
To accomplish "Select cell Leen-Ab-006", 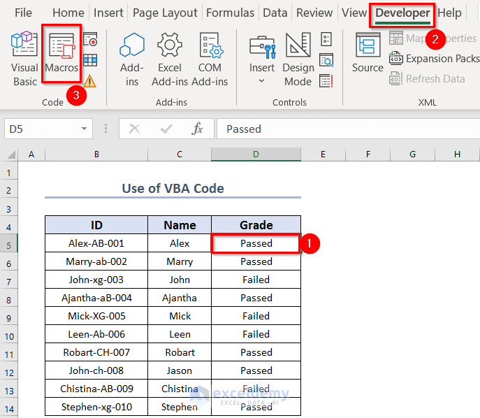I will pos(96,334).
